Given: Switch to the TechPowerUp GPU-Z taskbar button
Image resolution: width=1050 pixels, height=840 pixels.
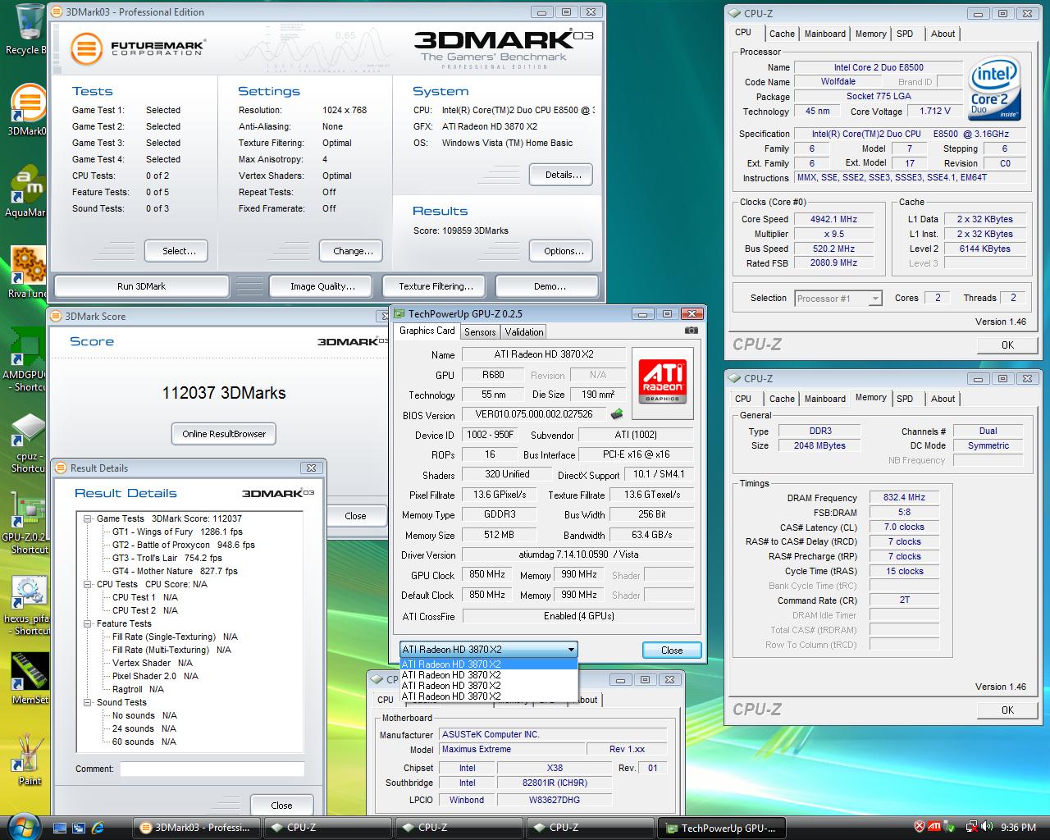Looking at the screenshot, I should (722, 828).
